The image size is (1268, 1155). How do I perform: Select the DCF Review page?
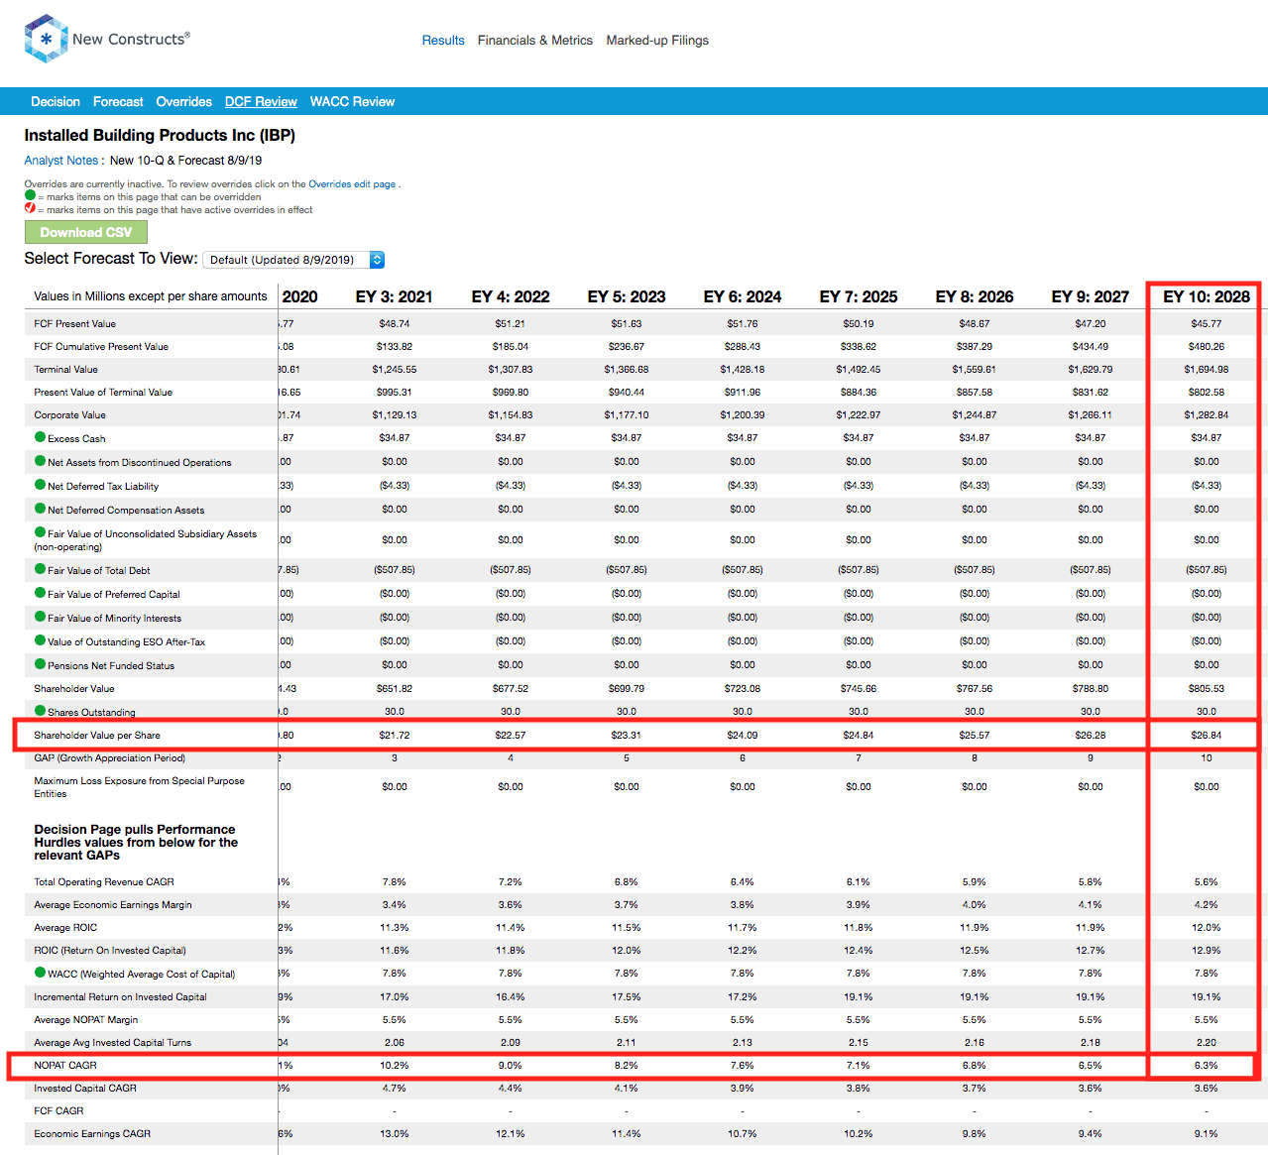point(261,102)
